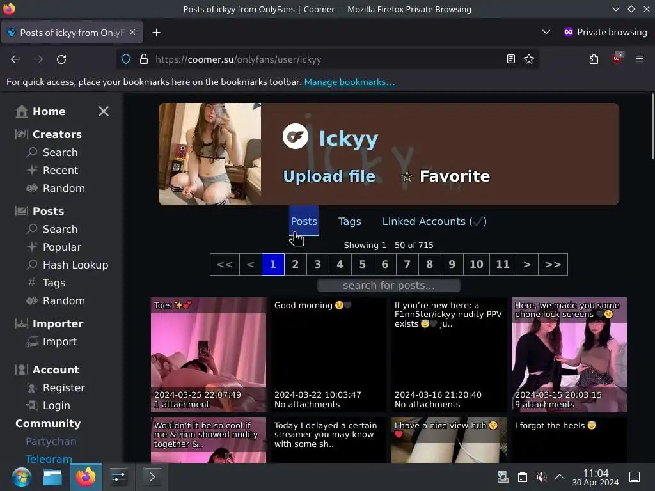Click the site padlock icon
655x491 pixels.
click(x=144, y=59)
